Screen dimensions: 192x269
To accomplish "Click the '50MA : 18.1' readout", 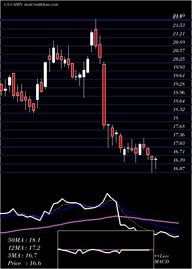I will pos(24,240).
